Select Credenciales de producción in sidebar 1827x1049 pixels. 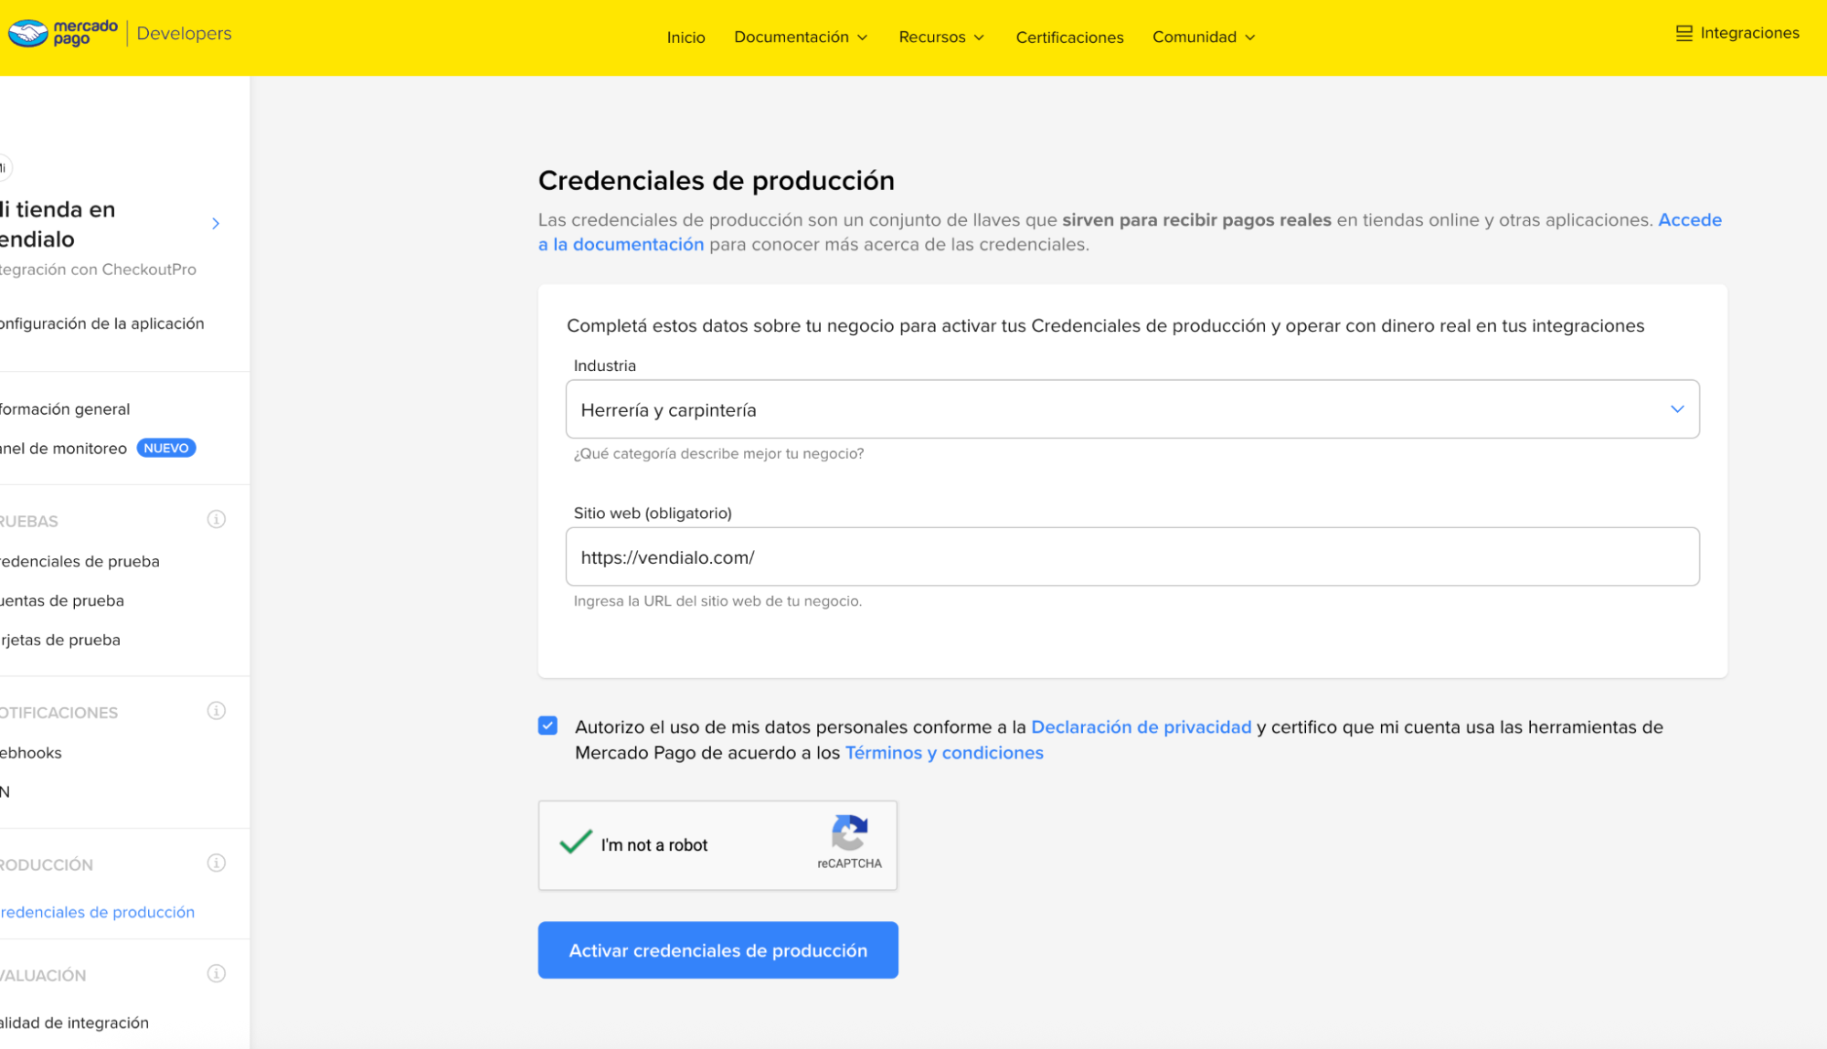(97, 912)
